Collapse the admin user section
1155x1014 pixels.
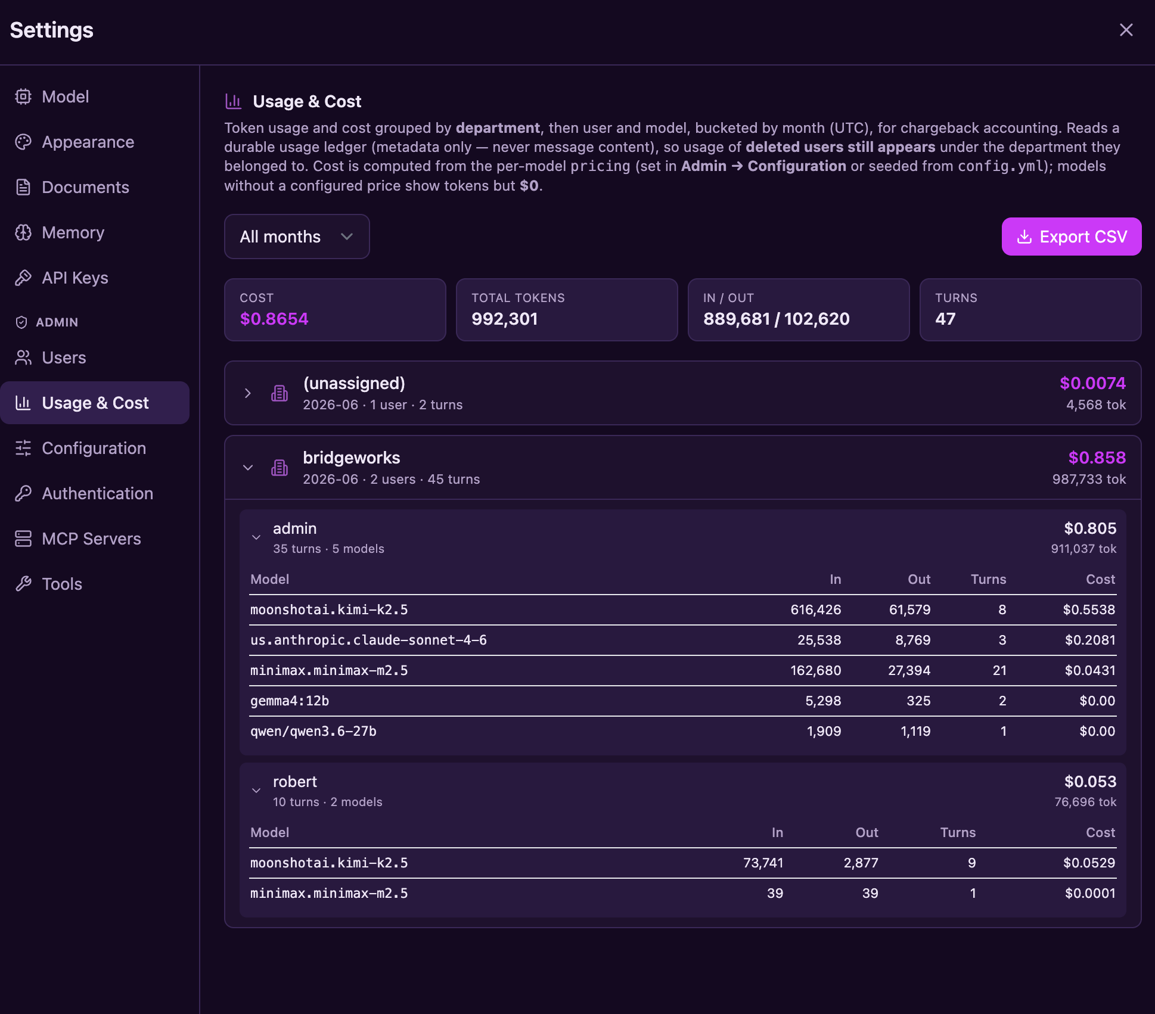(x=256, y=537)
